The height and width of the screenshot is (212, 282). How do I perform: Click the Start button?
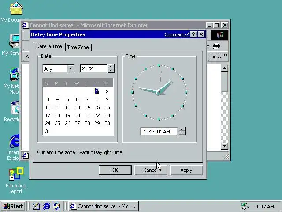13,206
